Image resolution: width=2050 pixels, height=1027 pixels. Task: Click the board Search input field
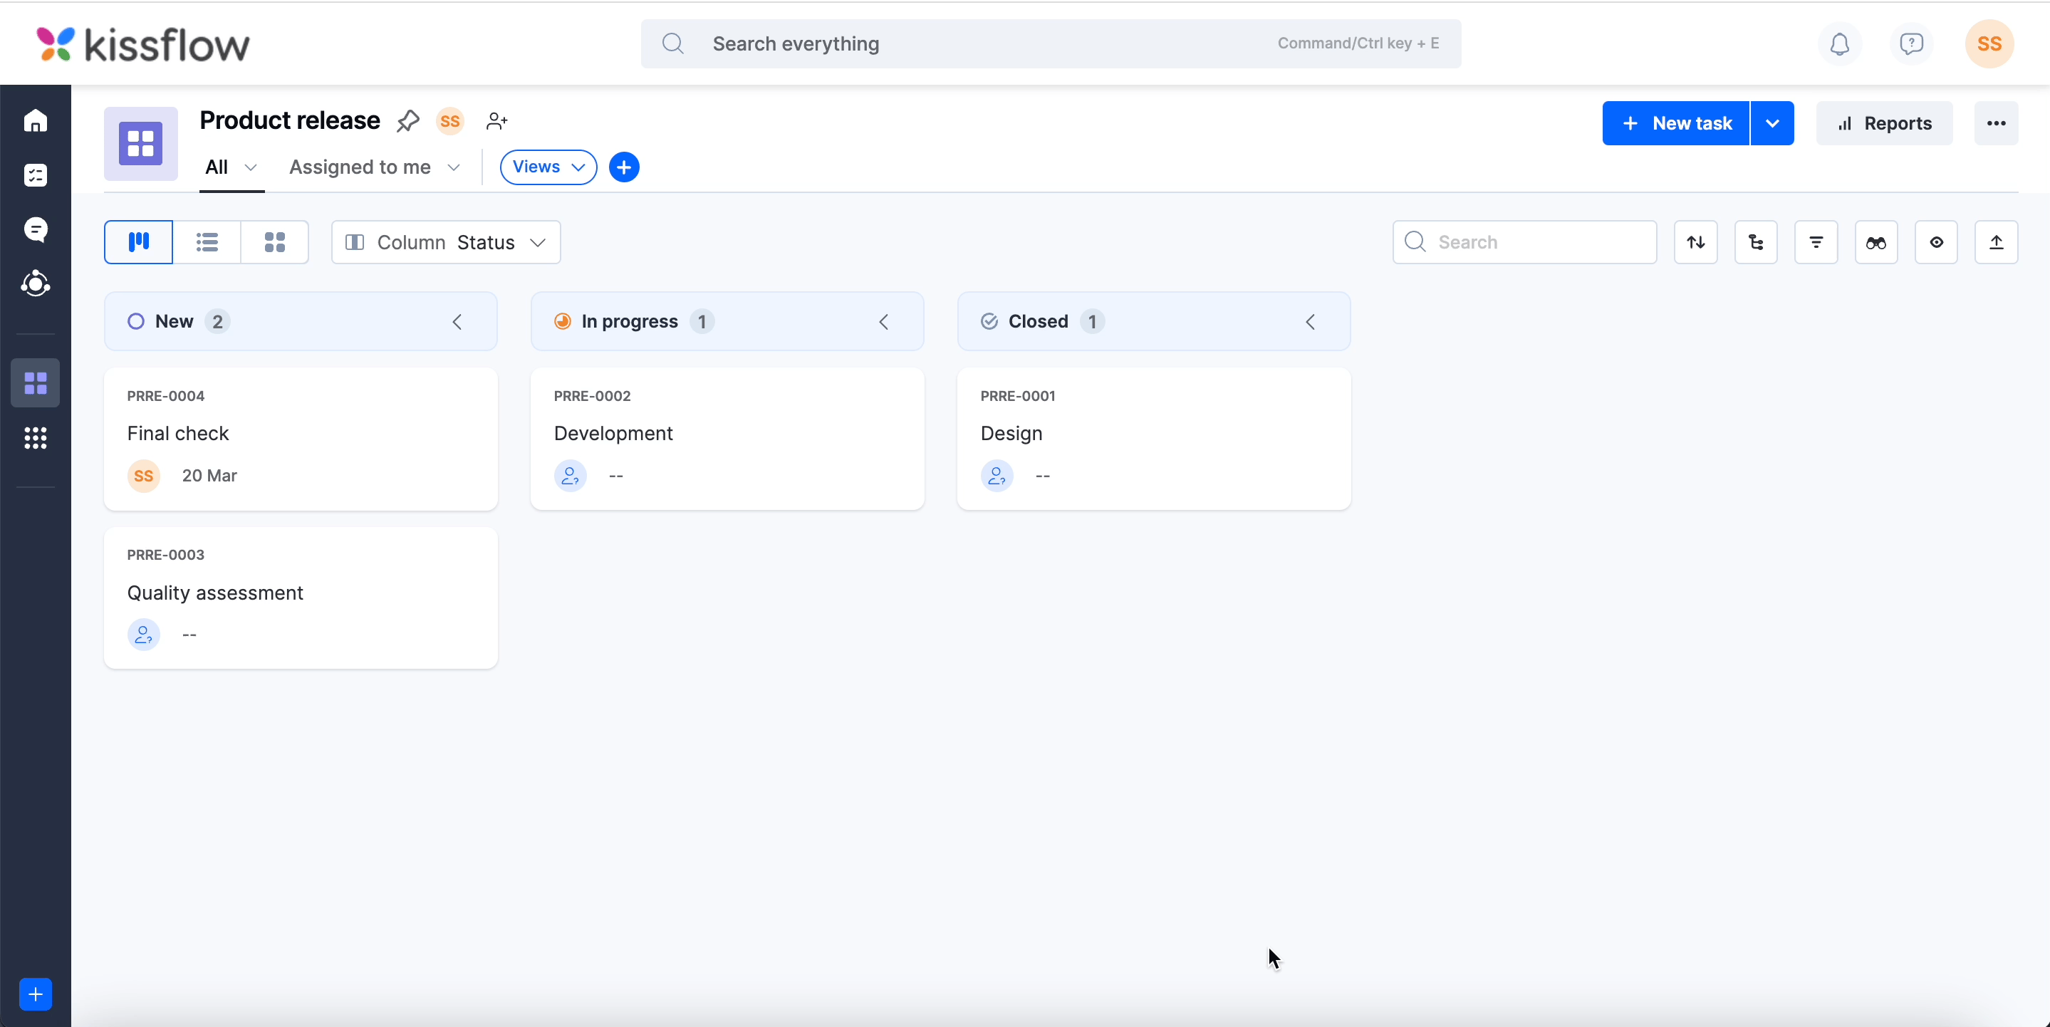pos(1536,242)
